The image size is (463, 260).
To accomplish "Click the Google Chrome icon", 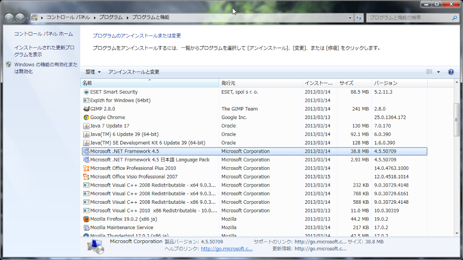I will coord(86,117).
